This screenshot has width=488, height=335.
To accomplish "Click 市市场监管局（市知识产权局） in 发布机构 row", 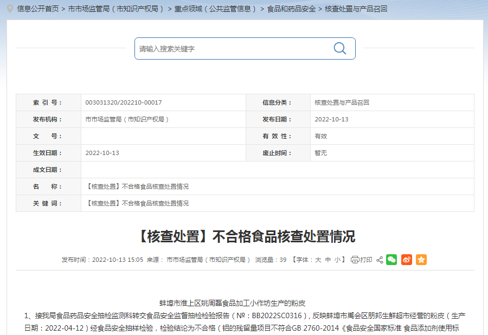I will pos(127,119).
